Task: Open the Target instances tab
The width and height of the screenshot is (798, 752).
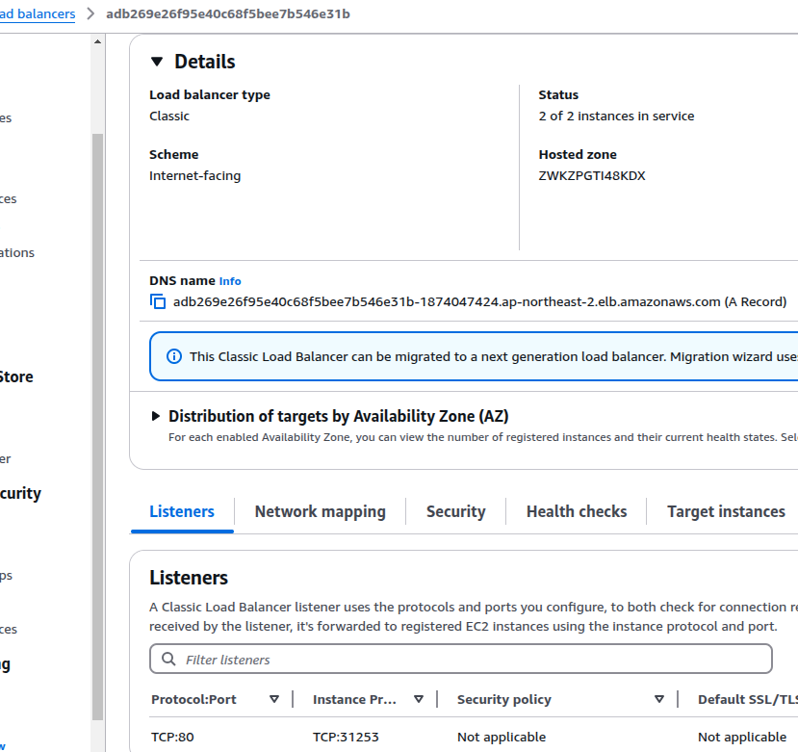Action: pyautogui.click(x=726, y=511)
